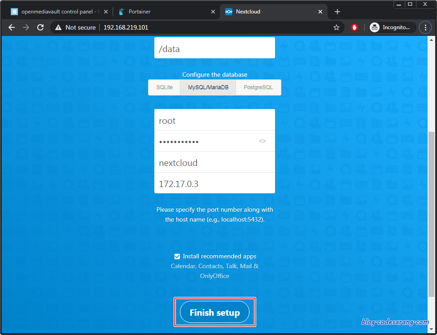Click the Portainer tab favicon
437x335 pixels.
pyautogui.click(x=121, y=12)
